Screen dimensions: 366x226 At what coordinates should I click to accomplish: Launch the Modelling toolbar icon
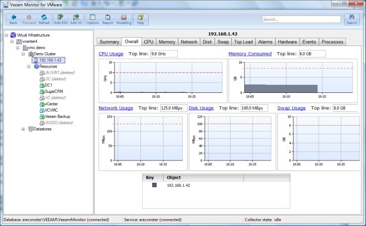click(123, 19)
